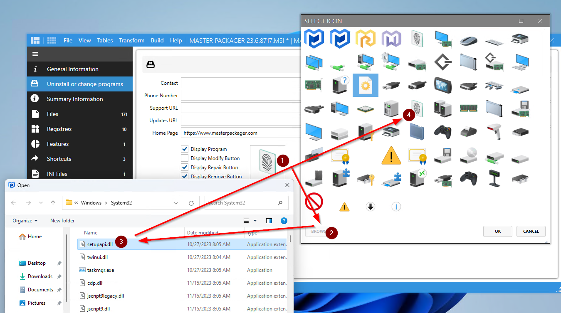The image size is (561, 313).
Task: Open the Tables menu
Action: (105, 40)
